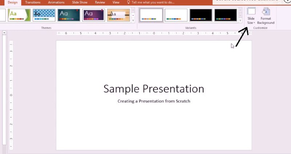Select the first white variant
The width and height of the screenshot is (291, 154).
(151, 15)
